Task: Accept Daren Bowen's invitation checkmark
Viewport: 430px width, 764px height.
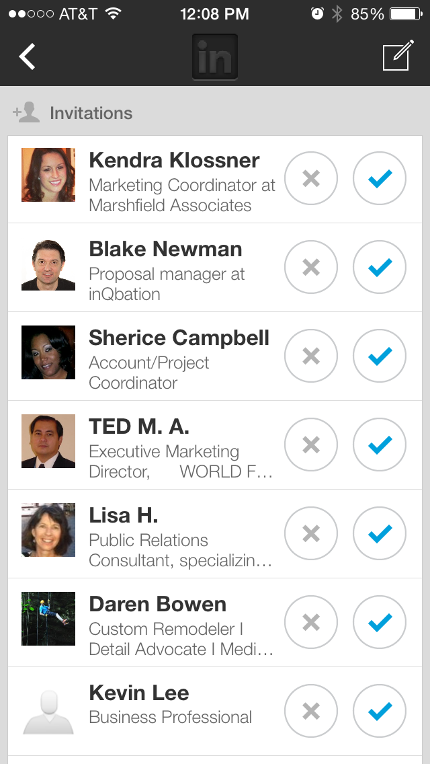Action: point(380,622)
